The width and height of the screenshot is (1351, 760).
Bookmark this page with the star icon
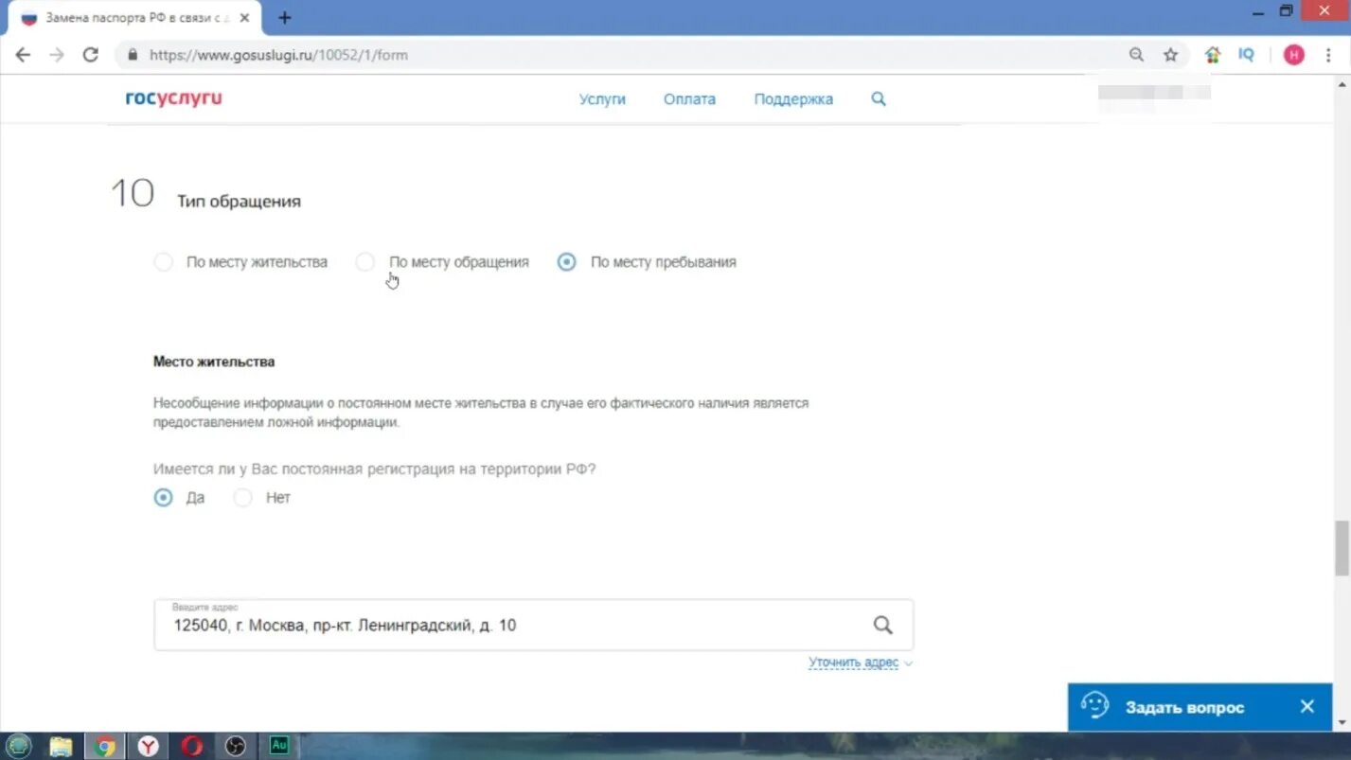[x=1170, y=55]
